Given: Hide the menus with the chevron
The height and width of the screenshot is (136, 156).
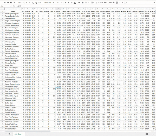Looking at the screenshot, I should 154,3.
